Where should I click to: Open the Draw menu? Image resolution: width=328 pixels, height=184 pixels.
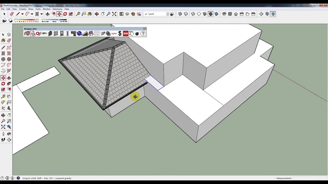pyautogui.click(x=31, y=9)
